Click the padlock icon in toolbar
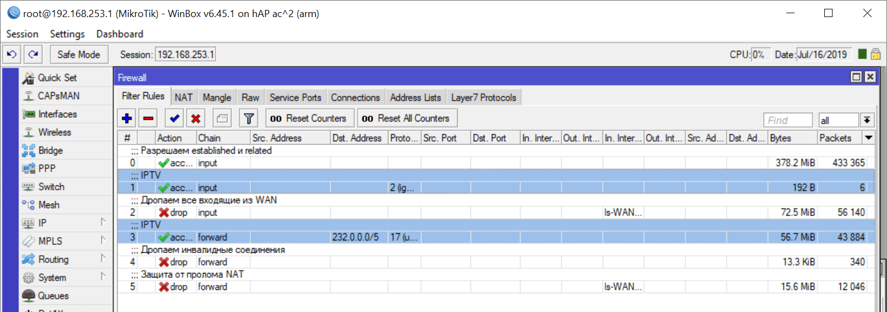Viewport: 887px width, 312px height. tap(875, 54)
